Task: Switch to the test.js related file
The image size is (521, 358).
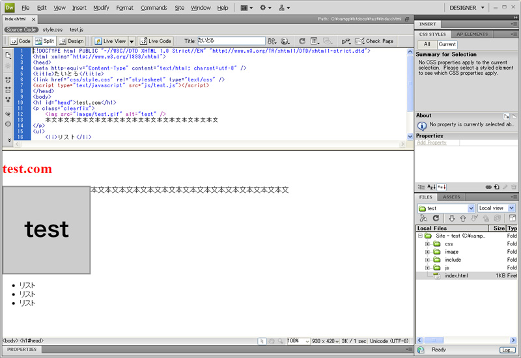Action: point(76,29)
